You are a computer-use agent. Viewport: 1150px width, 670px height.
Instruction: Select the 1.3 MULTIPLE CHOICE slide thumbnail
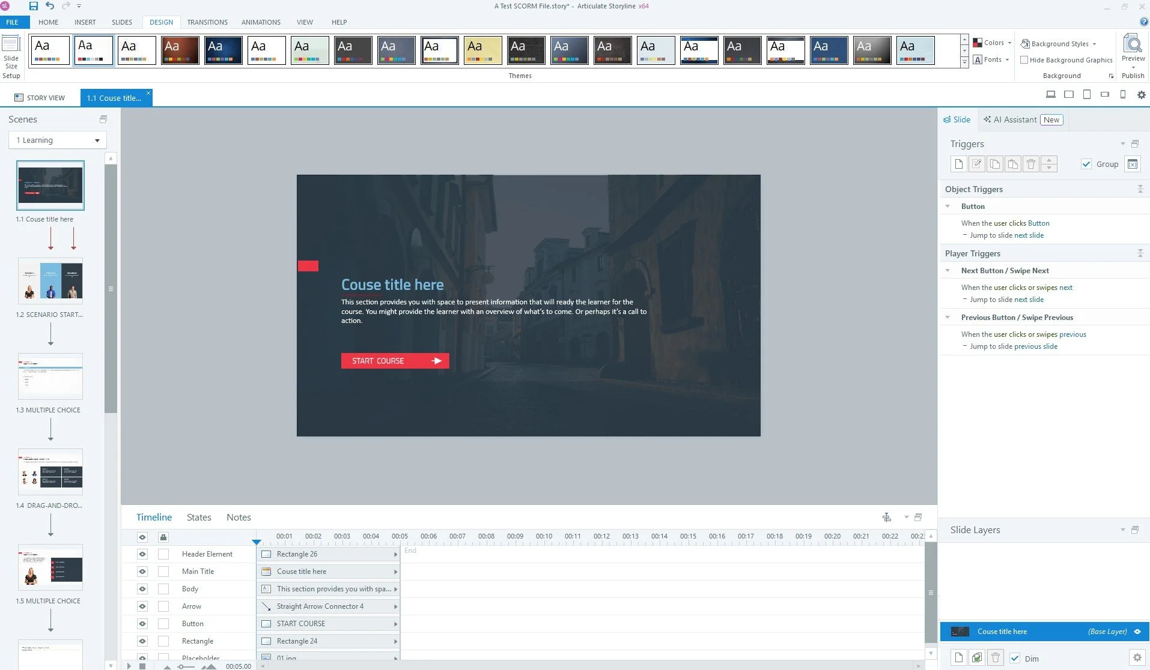click(50, 376)
